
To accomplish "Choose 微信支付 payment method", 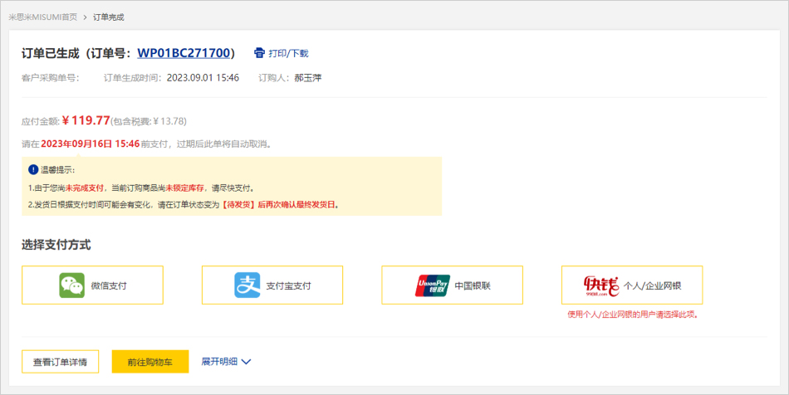I will point(109,285).
